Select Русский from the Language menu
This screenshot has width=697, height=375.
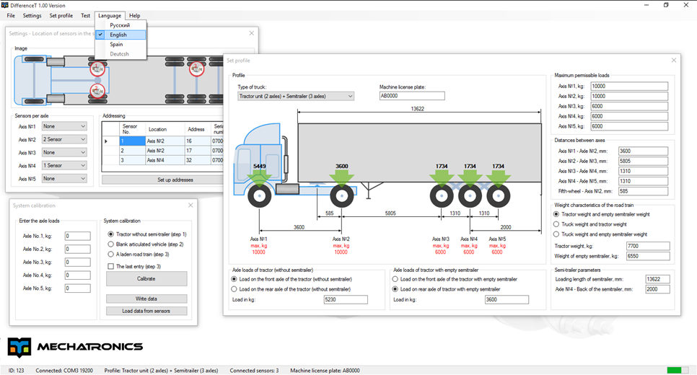tap(120, 25)
